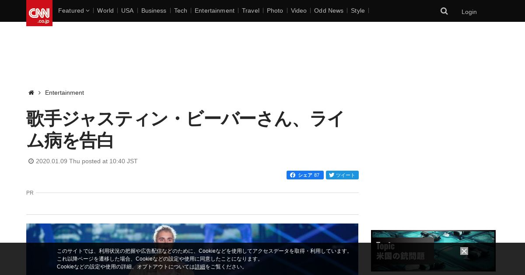
Task: Go to home via breadcrumb house icon
Action: coord(31,93)
